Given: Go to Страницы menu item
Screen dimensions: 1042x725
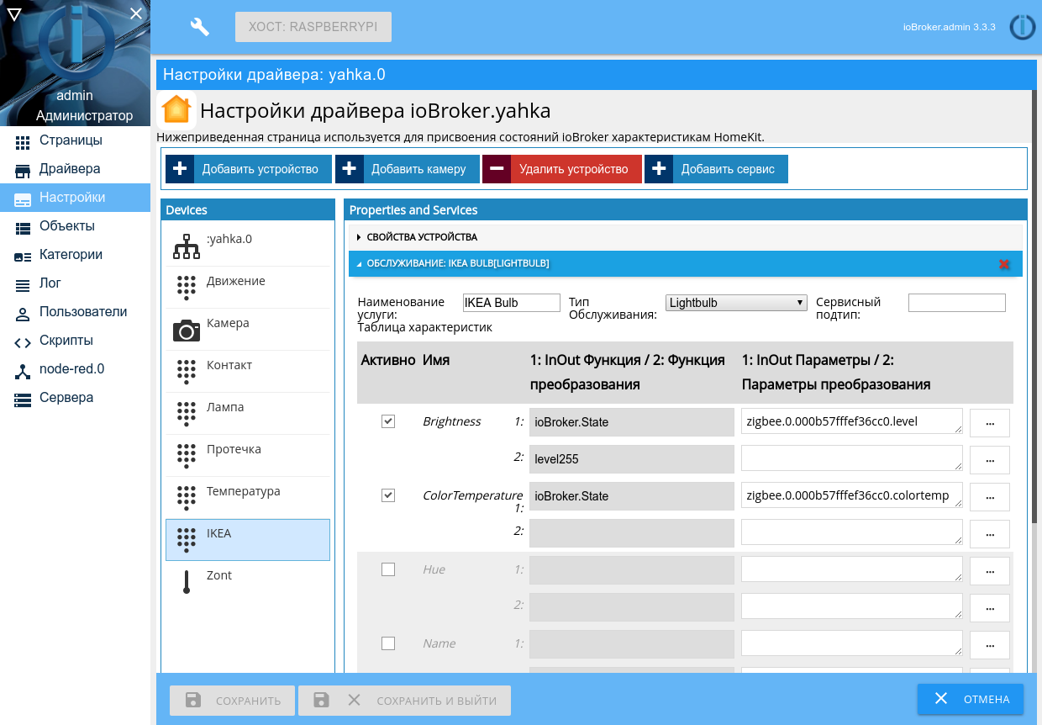Looking at the screenshot, I should tap(75, 140).
